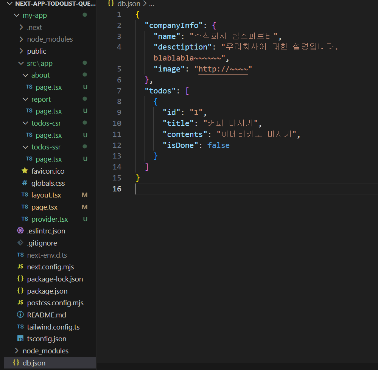
Task: Click the package.json braces icon
Action: 20,291
